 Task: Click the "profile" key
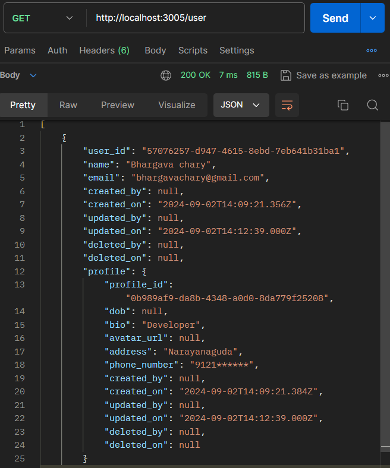[x=106, y=271]
